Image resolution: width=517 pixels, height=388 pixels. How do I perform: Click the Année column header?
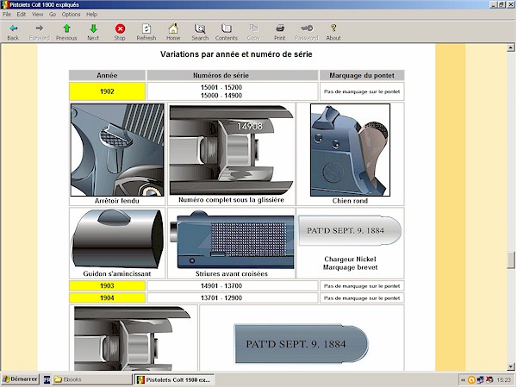107,75
